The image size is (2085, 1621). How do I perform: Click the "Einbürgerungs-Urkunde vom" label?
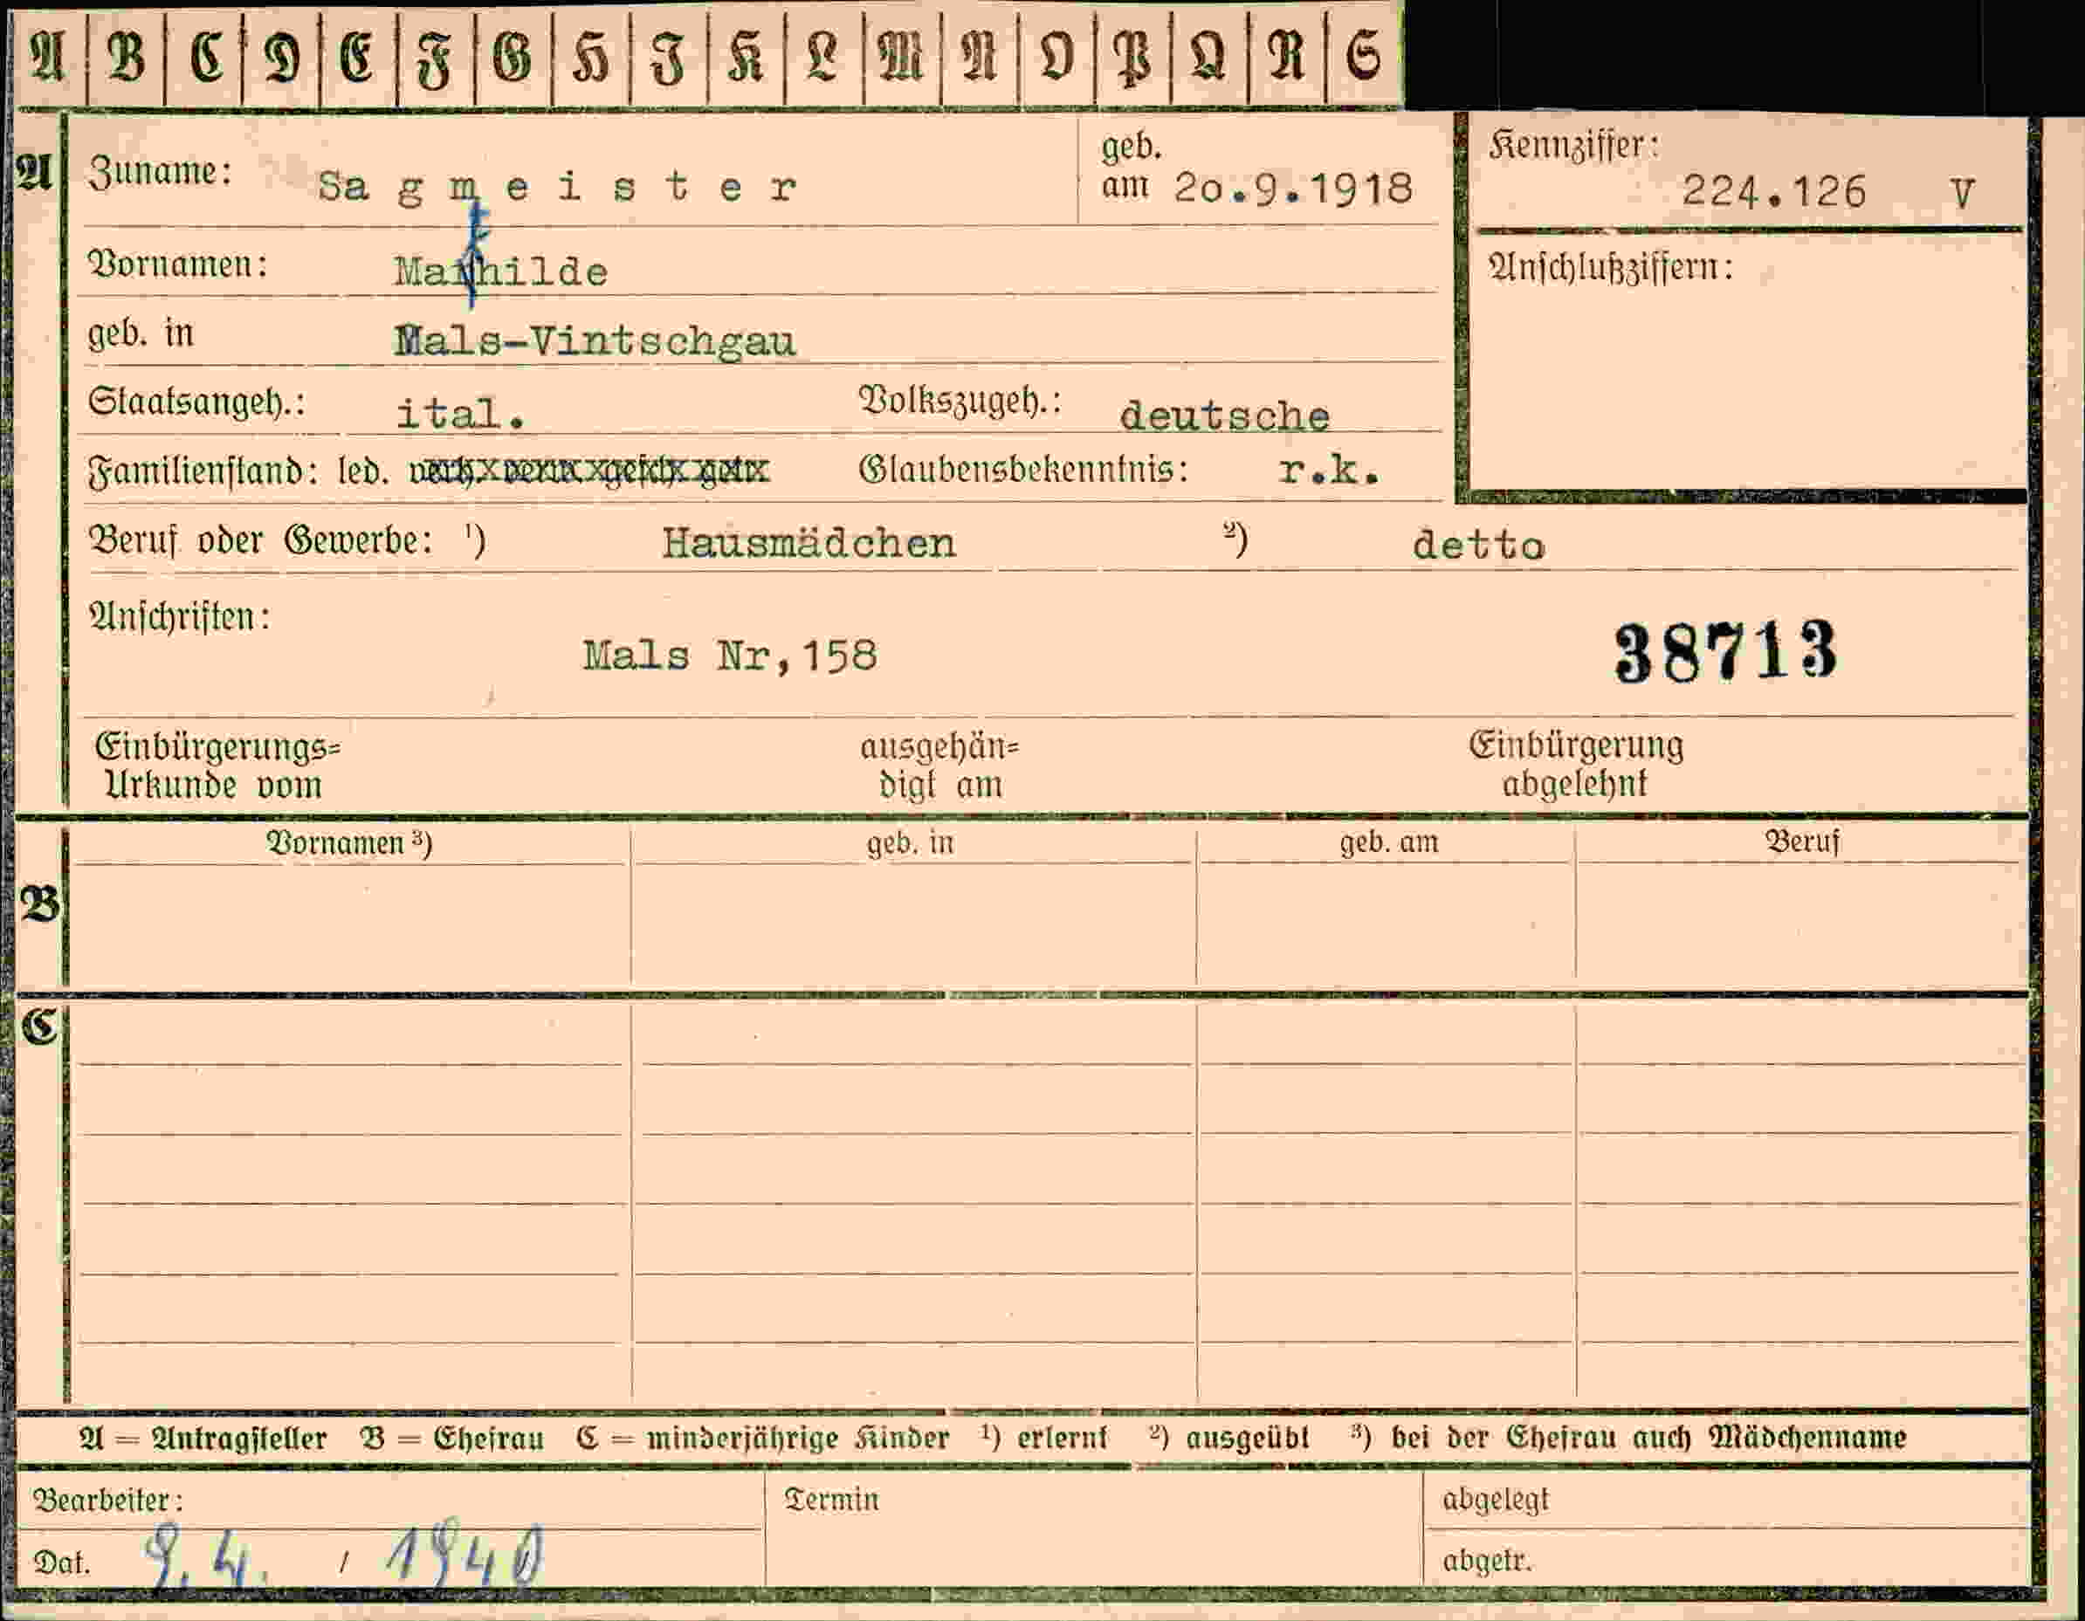(217, 766)
